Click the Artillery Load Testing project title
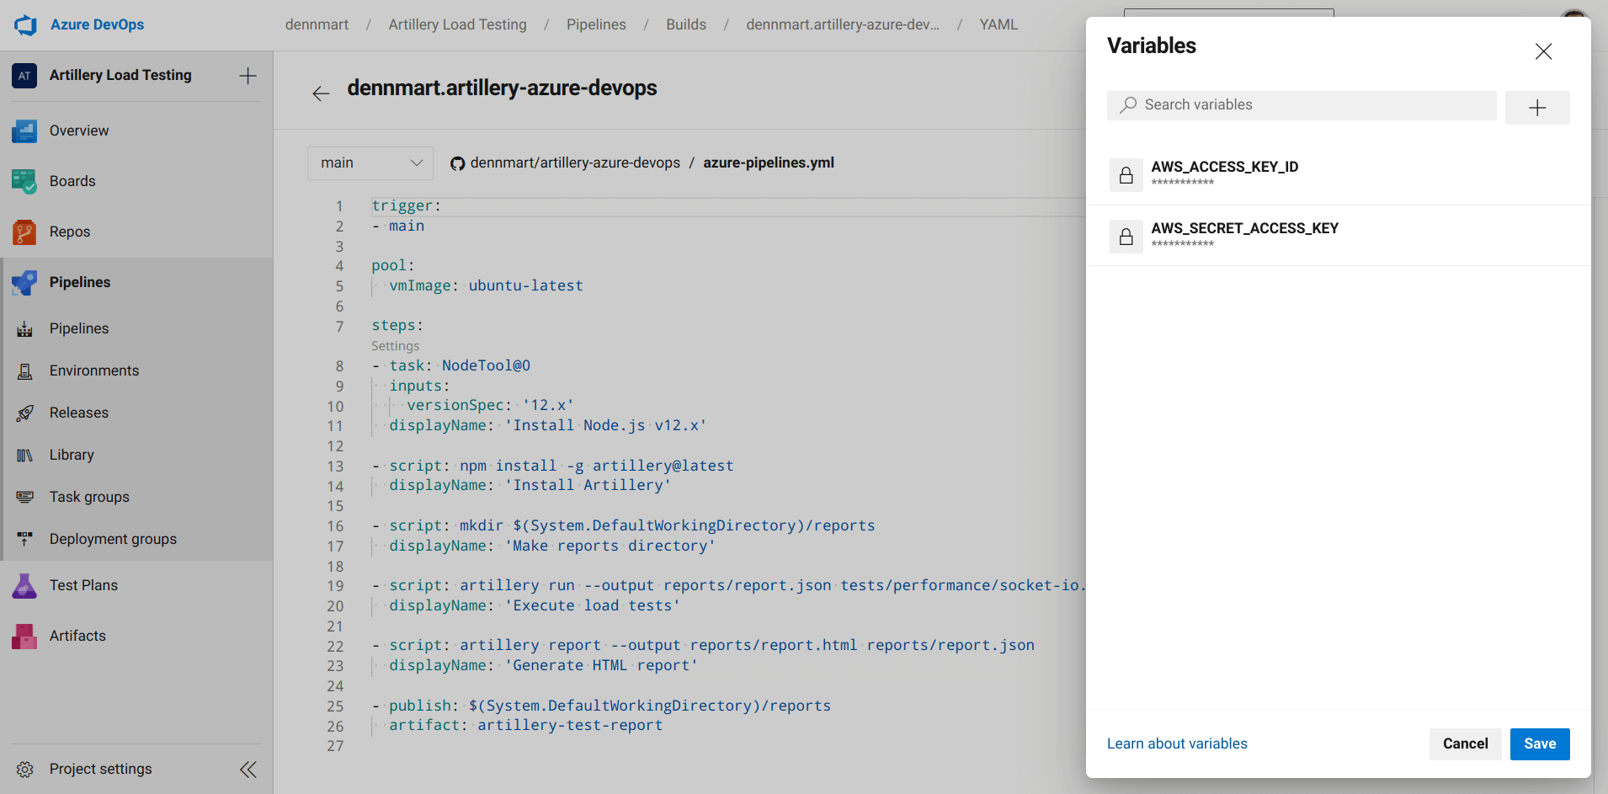 tap(120, 75)
